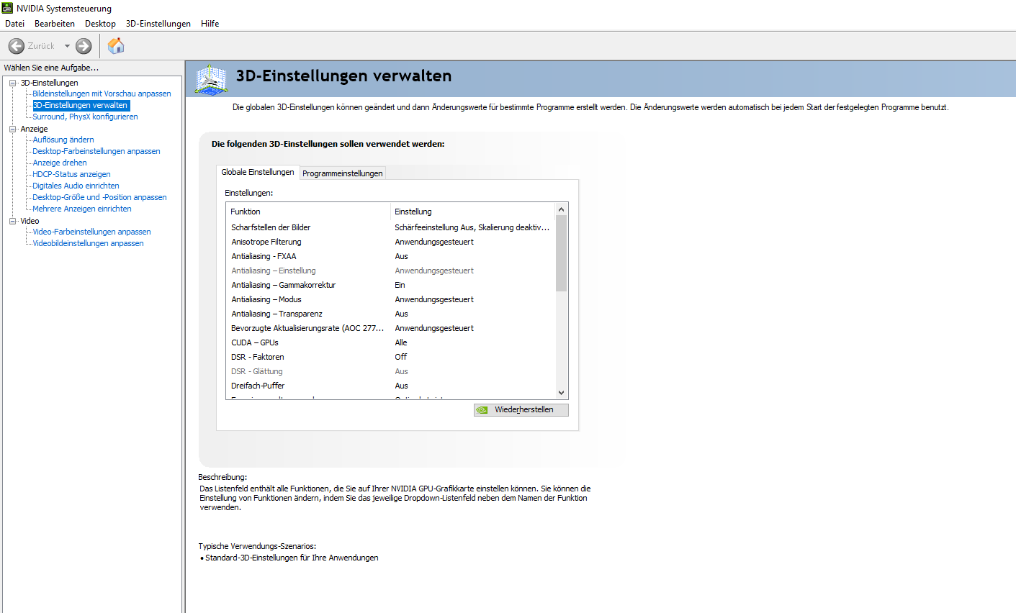The height and width of the screenshot is (613, 1016).
Task: Select the CUDA – GPUs row
Action: (x=391, y=342)
